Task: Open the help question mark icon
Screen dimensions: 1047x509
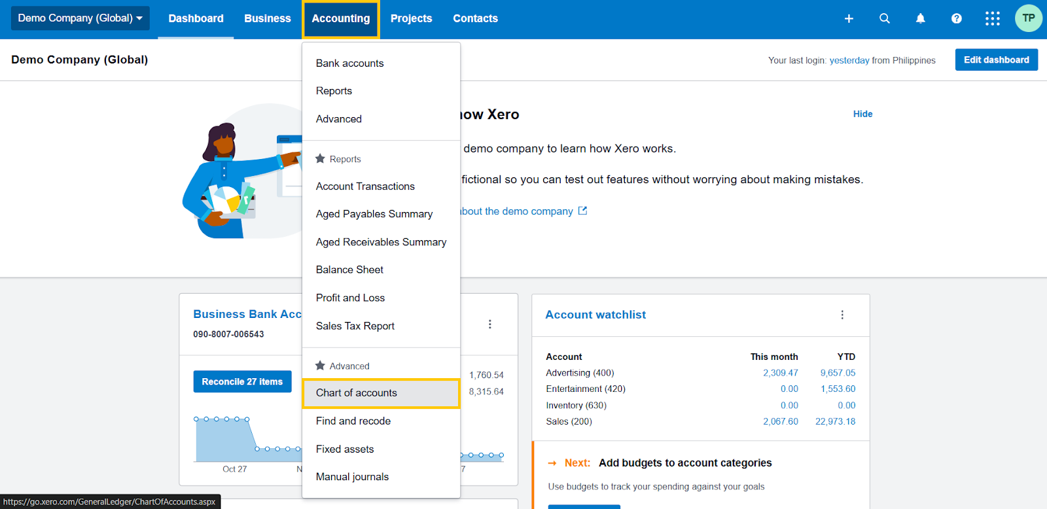Action: tap(957, 18)
